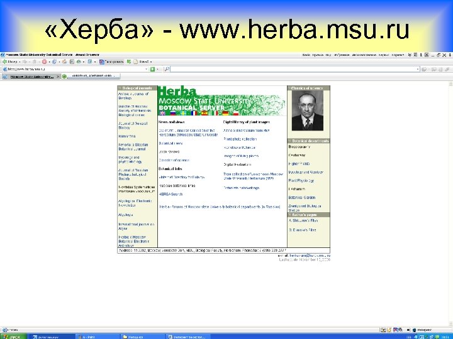The width and height of the screenshot is (453, 339).
Task: Switch to the second browser tab
Action: (91, 76)
